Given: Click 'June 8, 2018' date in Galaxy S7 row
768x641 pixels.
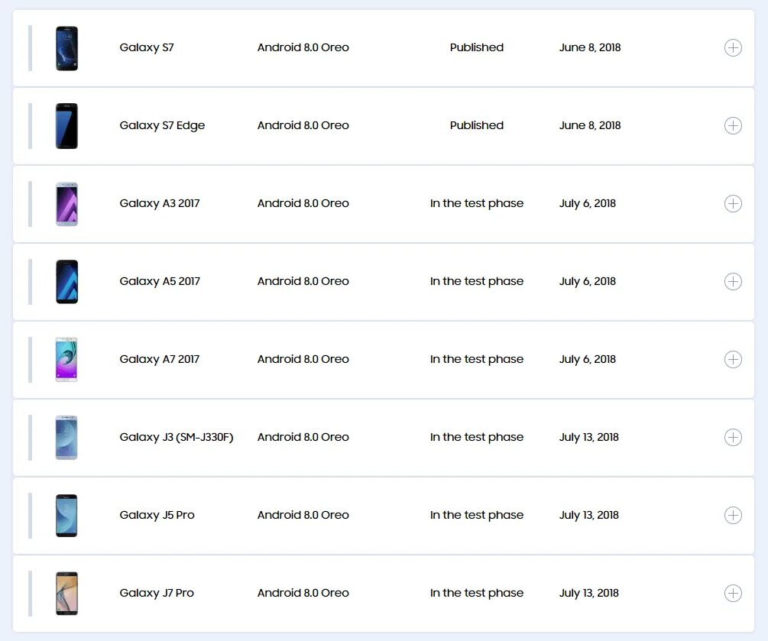Looking at the screenshot, I should click(x=590, y=47).
